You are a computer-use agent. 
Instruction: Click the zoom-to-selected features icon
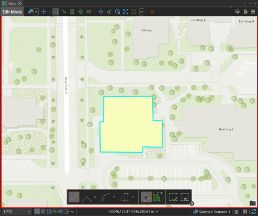click(x=195, y=212)
